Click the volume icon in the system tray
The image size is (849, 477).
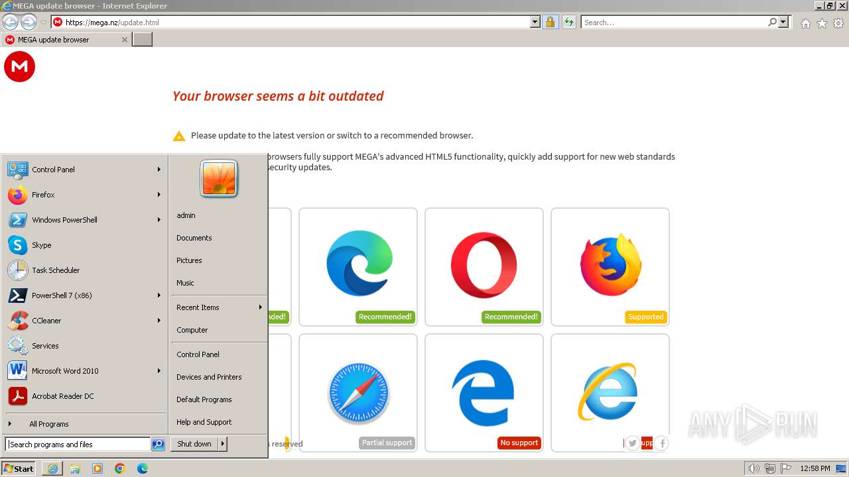(x=754, y=469)
